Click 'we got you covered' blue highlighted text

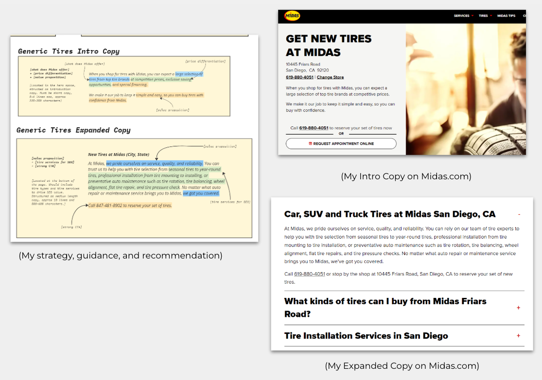[201, 193]
